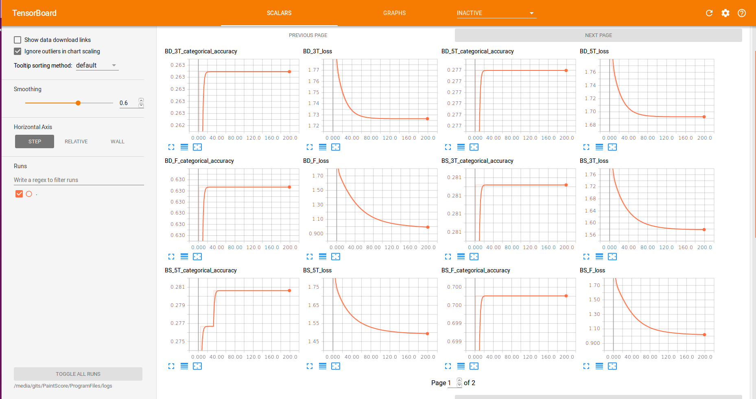Expand BD_F_categorical_accuracy chart to full size

(171, 256)
